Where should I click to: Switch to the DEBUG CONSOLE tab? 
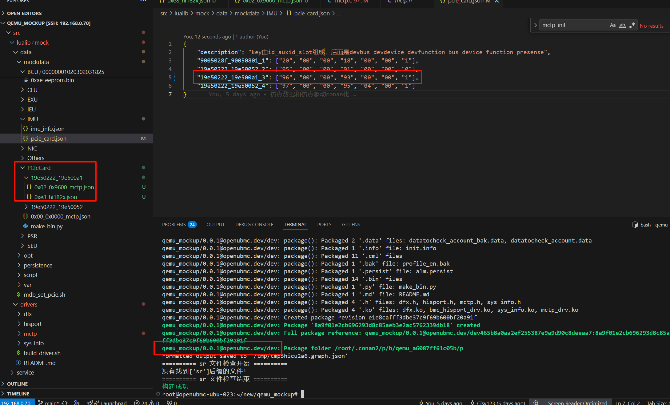254,225
